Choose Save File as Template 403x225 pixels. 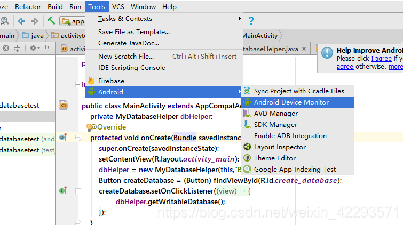(164, 32)
